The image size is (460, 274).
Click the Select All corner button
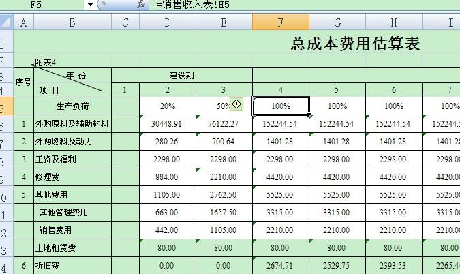point(6,23)
